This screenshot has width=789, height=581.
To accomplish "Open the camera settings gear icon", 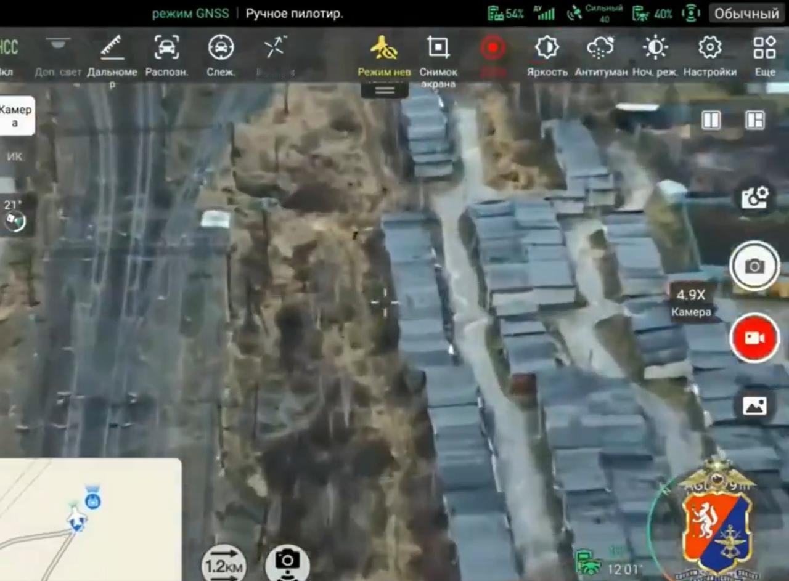I will point(754,198).
